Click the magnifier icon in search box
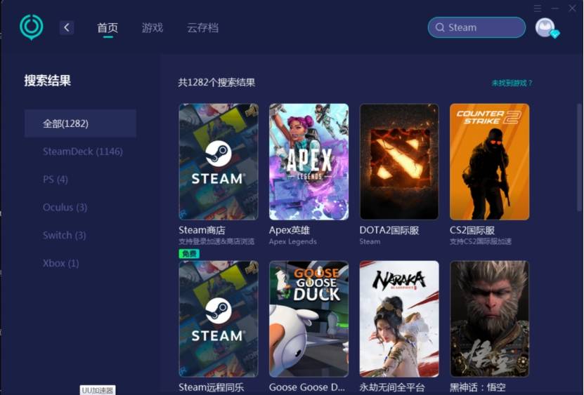The image size is (584, 395). click(440, 27)
